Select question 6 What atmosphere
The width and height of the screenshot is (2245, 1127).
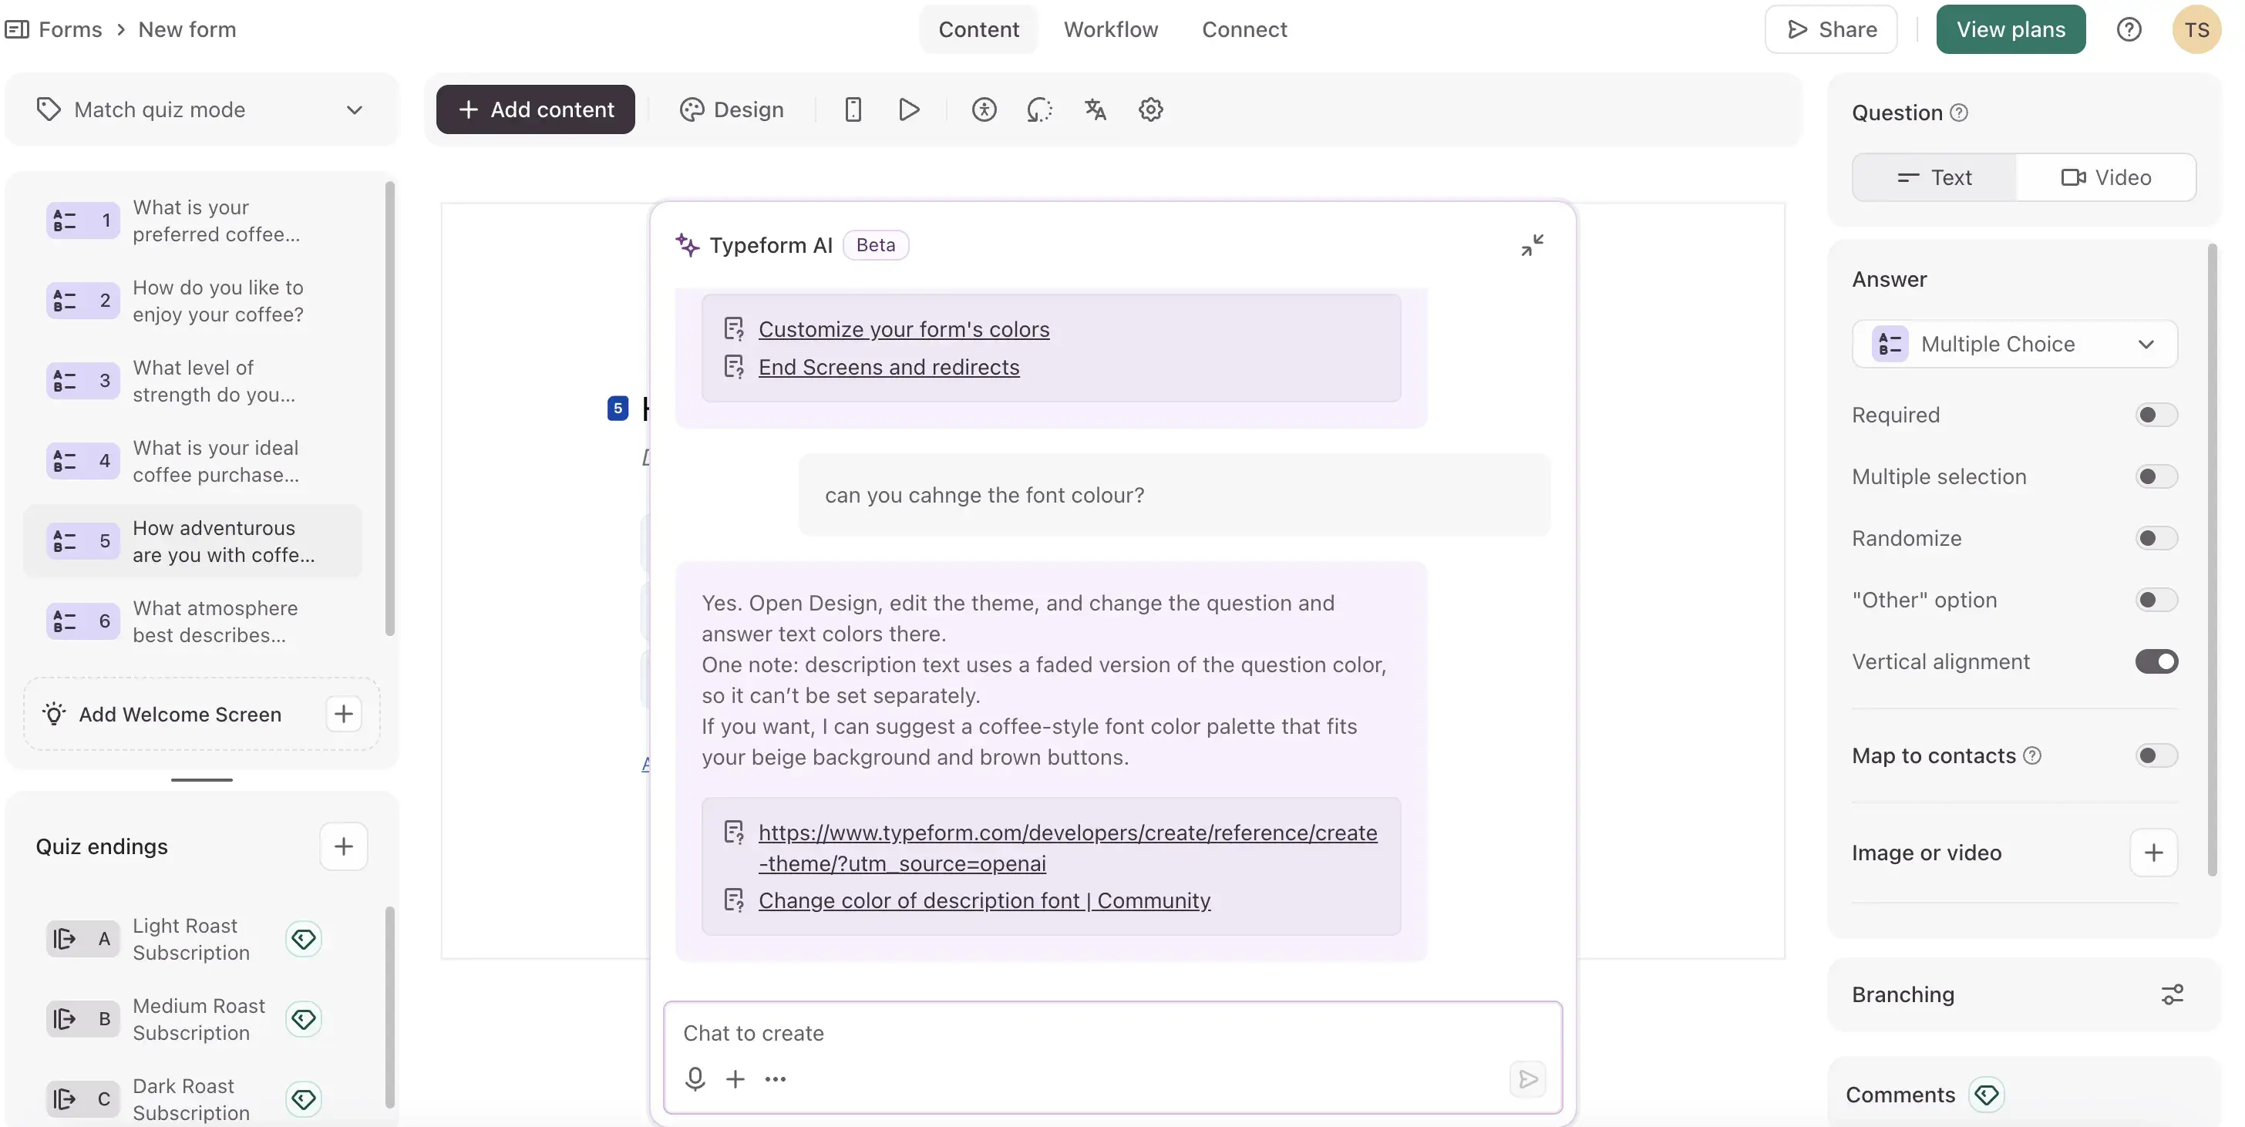pyautogui.click(x=192, y=621)
